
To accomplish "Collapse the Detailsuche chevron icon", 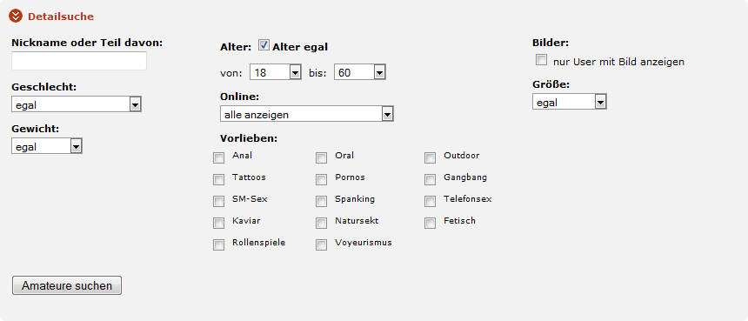I will click(16, 17).
